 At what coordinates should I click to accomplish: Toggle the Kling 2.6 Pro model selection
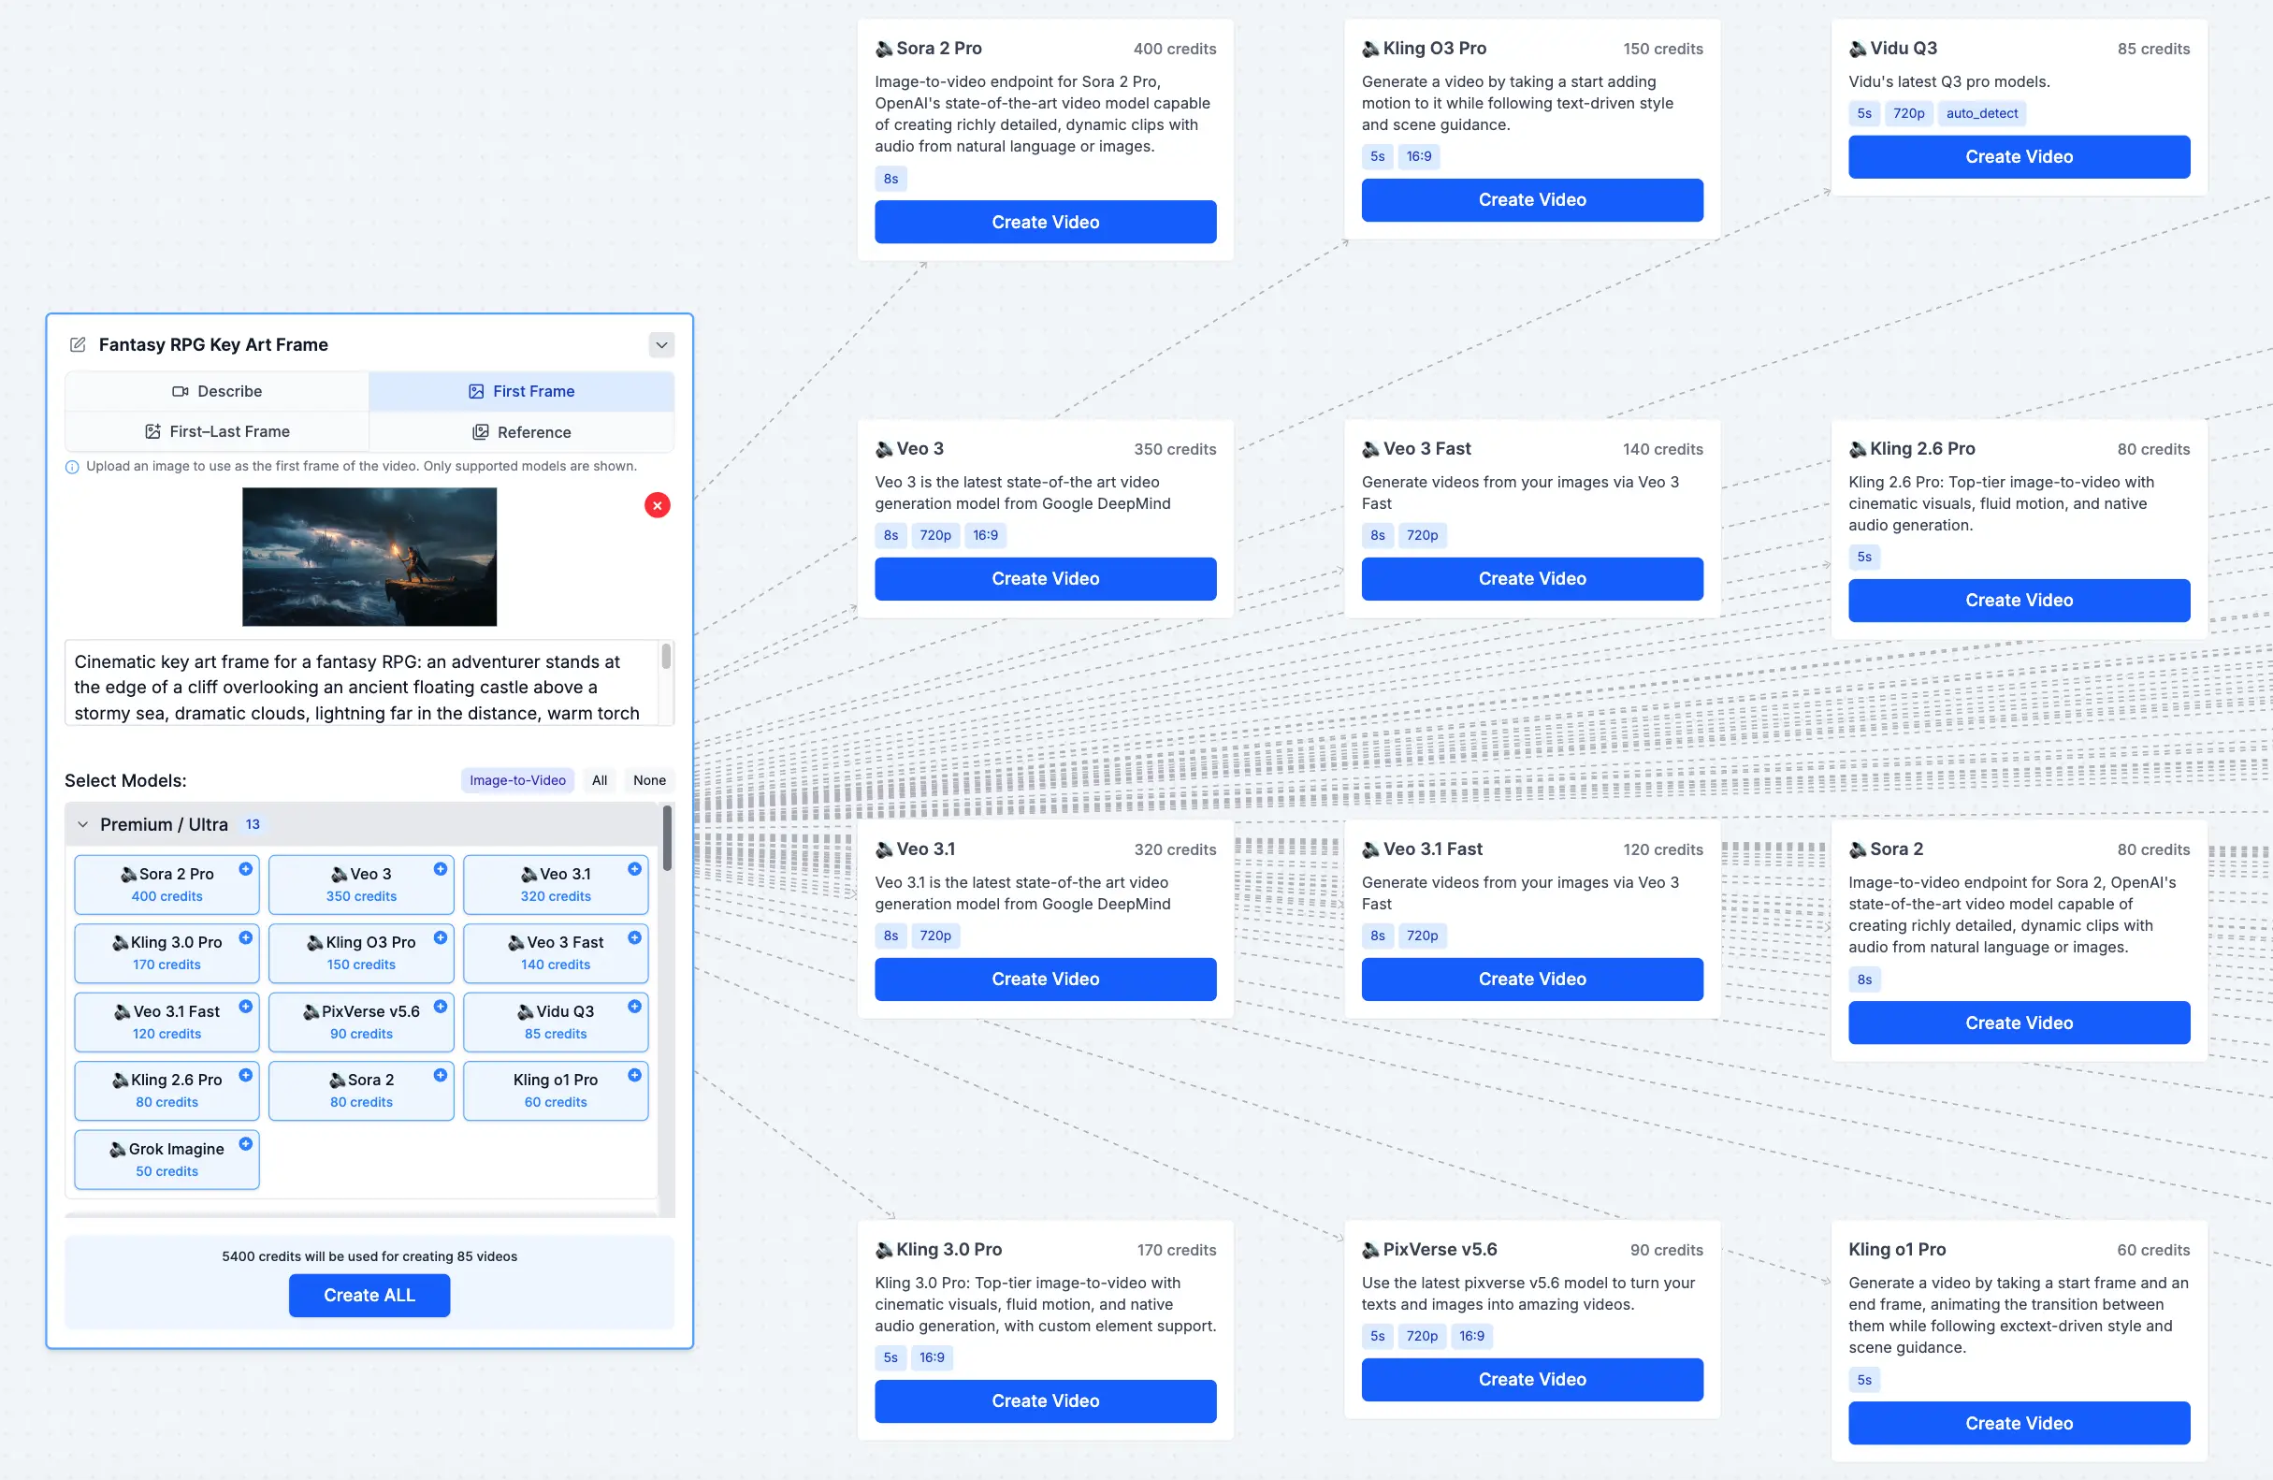point(166,1090)
